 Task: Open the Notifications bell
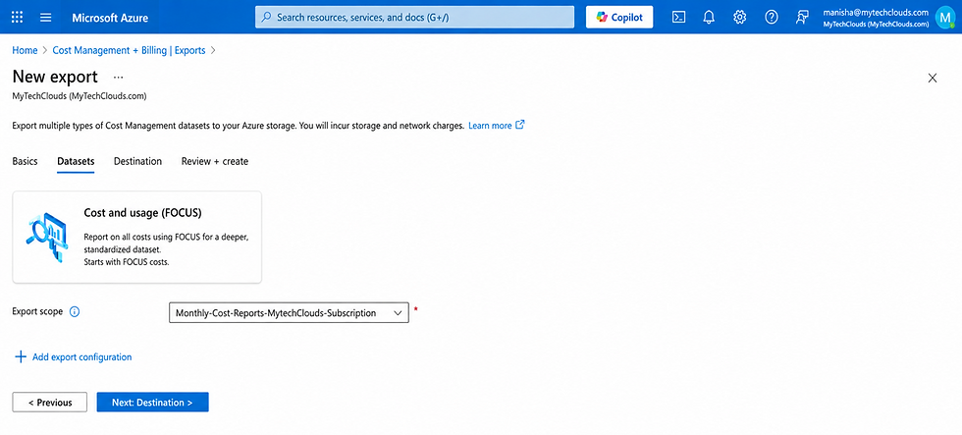[x=709, y=17]
